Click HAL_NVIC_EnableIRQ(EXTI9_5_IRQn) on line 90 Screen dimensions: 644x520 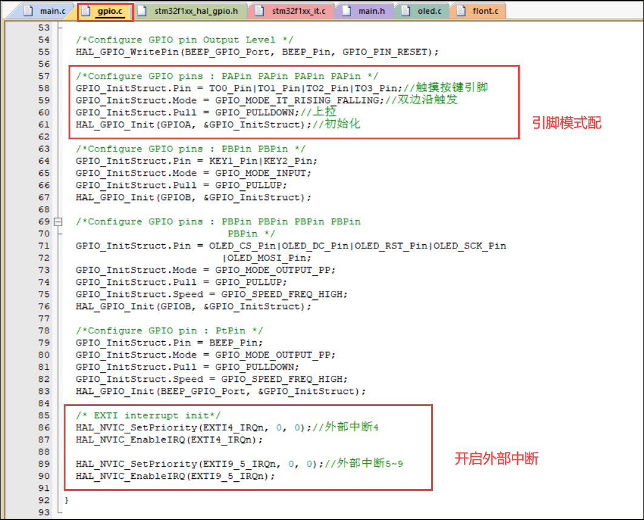pos(172,476)
